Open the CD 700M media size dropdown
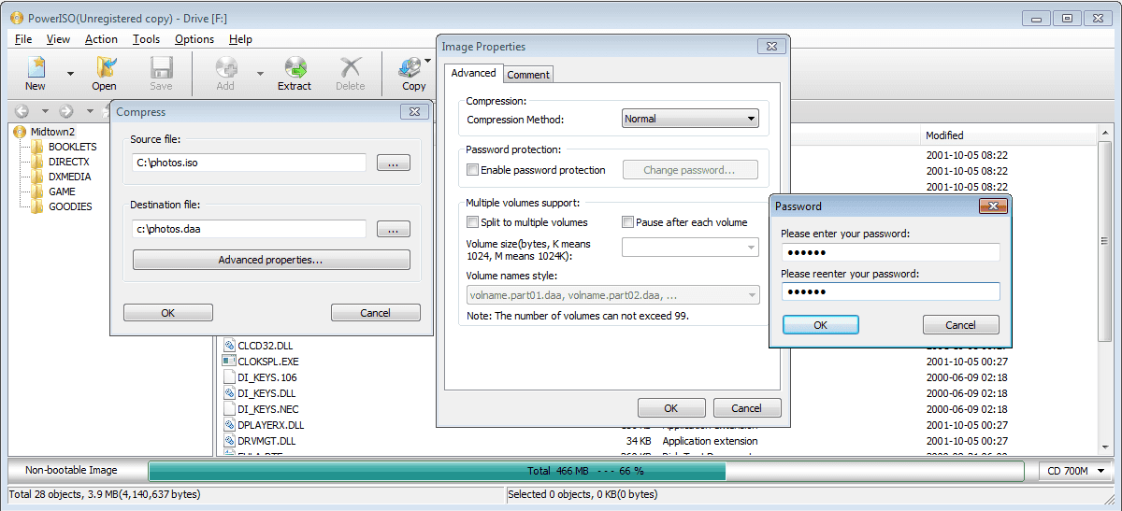This screenshot has height=511, width=1122. pos(1073,471)
